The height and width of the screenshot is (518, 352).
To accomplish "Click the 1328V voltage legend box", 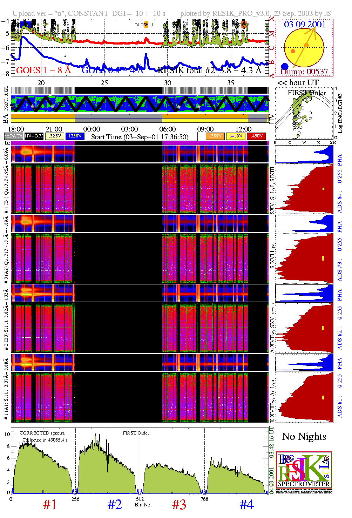I will [x=55, y=136].
